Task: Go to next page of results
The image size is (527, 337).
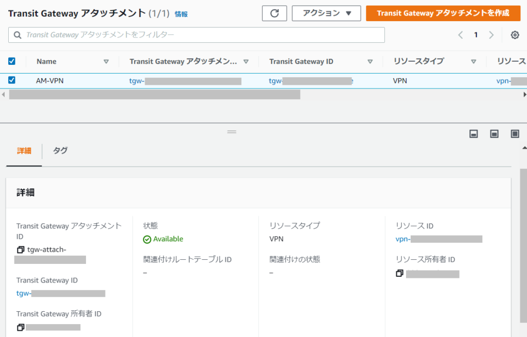Action: 491,35
